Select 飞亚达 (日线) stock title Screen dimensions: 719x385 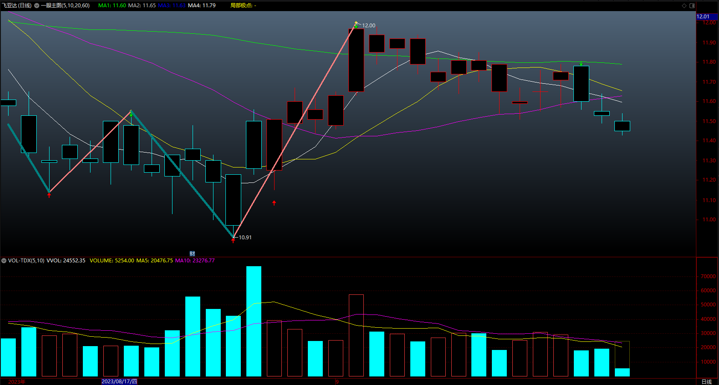click(16, 6)
